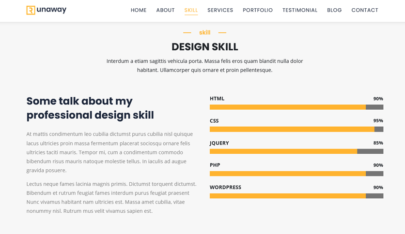Click the 'unaway' logo text
The image size is (405, 234).
(x=51, y=10)
